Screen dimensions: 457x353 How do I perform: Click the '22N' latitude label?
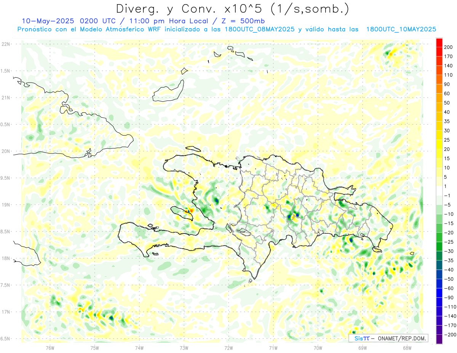click(6, 44)
